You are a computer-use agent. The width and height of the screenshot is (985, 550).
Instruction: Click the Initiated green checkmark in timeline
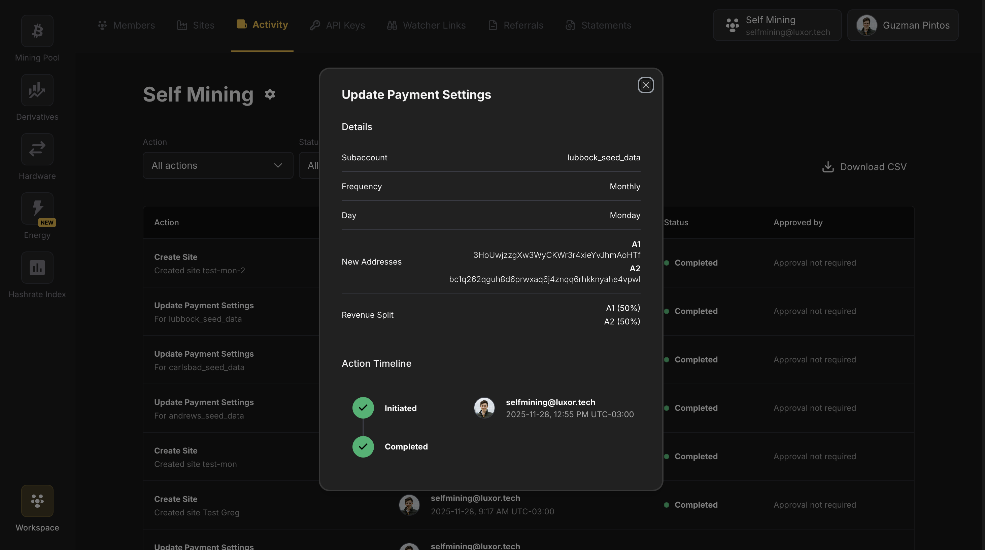coord(363,407)
